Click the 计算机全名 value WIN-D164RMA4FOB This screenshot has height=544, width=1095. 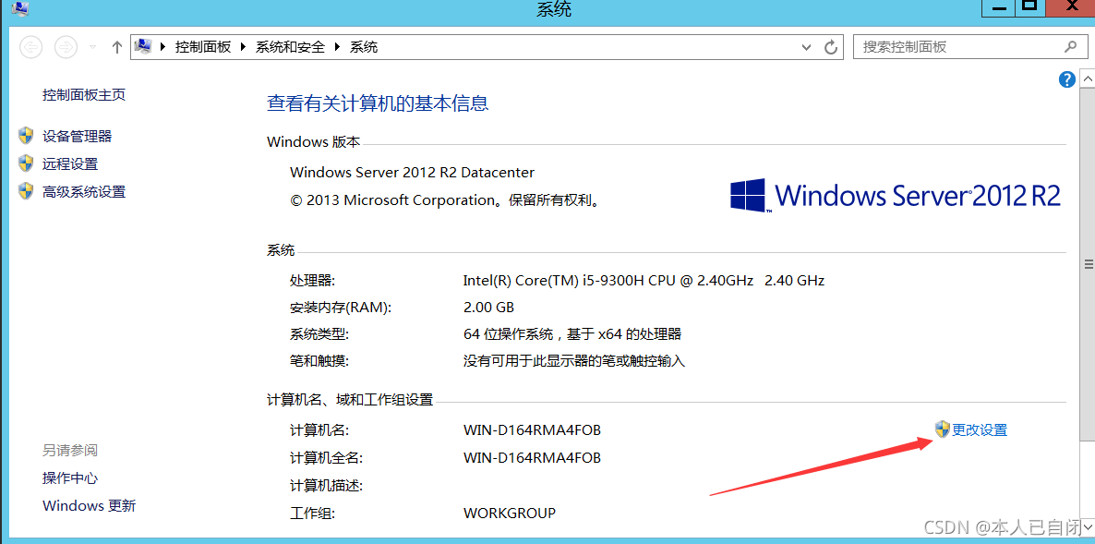tap(532, 458)
